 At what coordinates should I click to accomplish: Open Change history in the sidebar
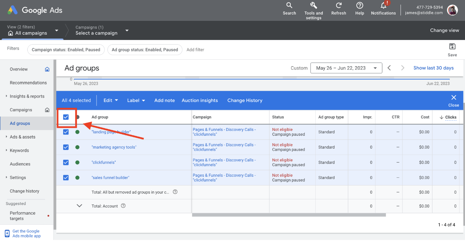pos(24,191)
